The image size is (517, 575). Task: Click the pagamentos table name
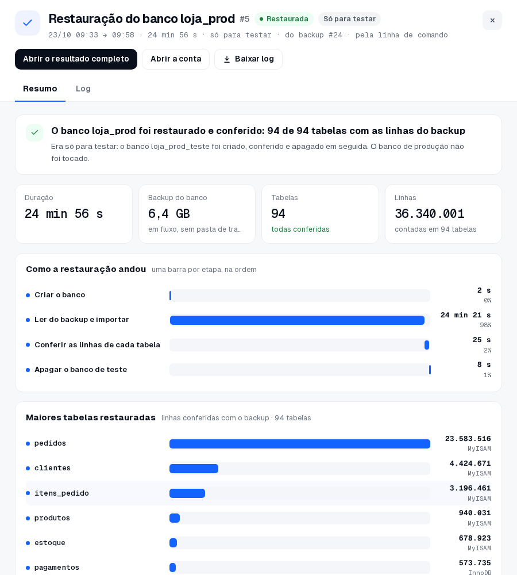[x=57, y=568]
